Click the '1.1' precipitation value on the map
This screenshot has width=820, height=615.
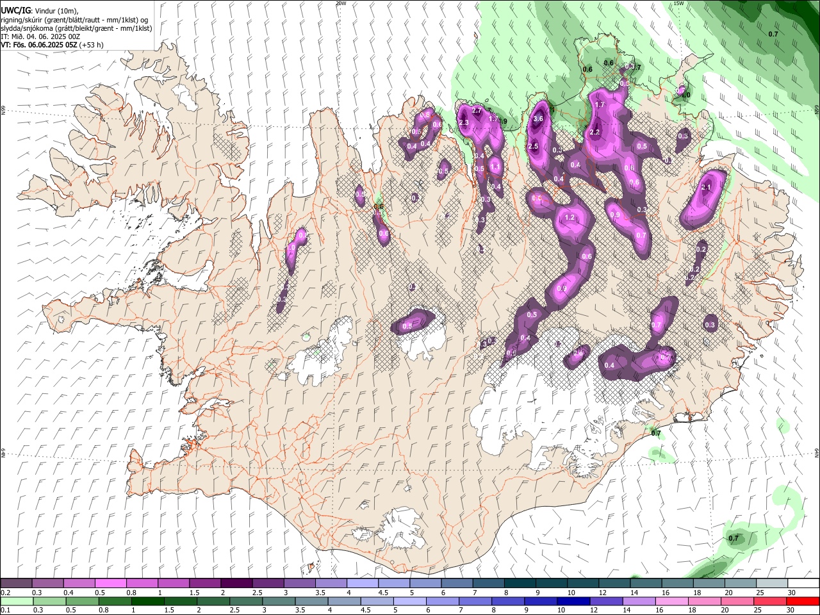tap(495, 167)
